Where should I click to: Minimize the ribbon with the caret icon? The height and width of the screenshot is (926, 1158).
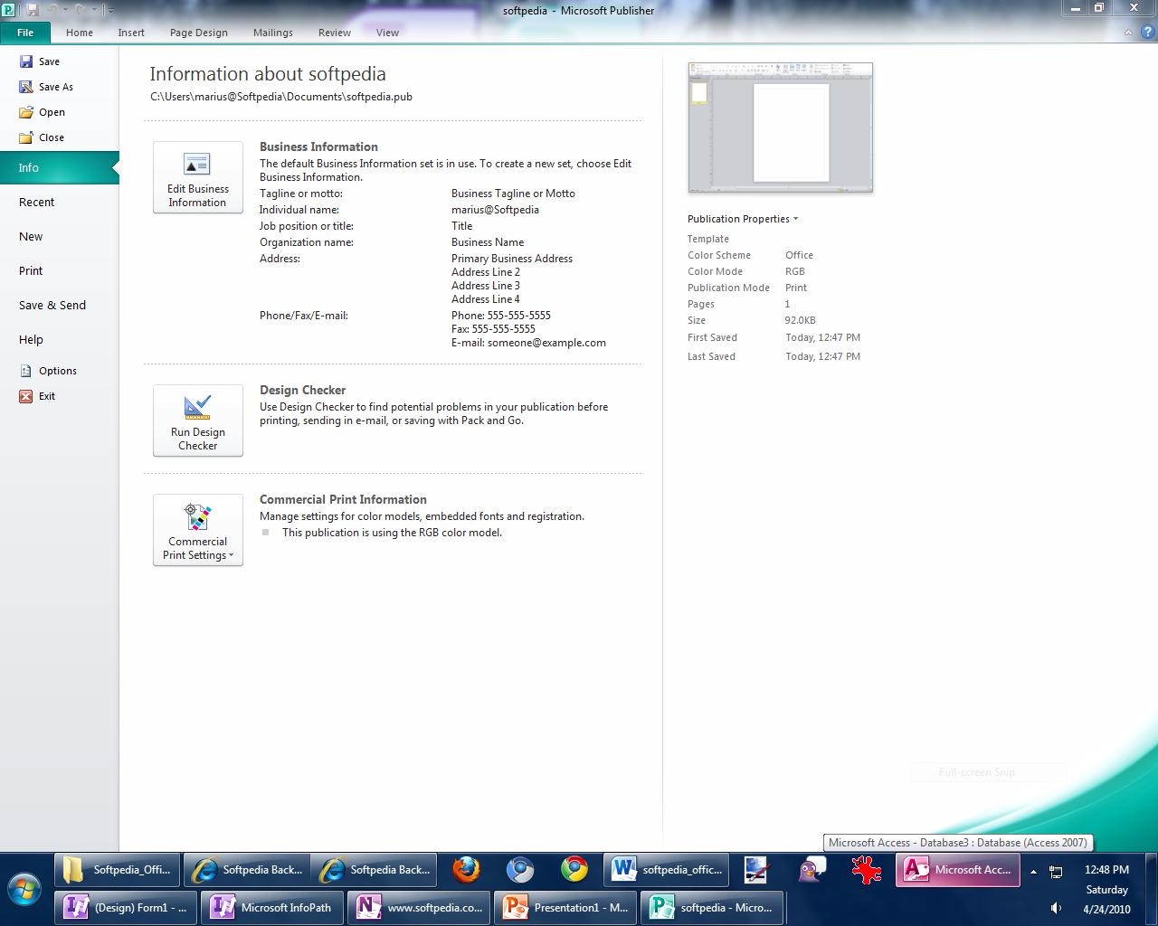(x=1128, y=33)
